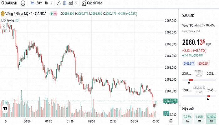
Task: Click the XAUUSD symbol search magnifier
Action: click(x=3, y=3)
